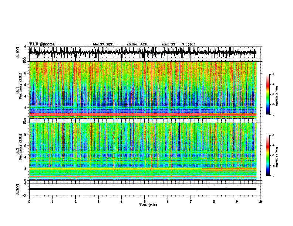Screen dimensions: 293x226
Task: Click inside the ch.1 spectrogram panel
Action: click(142, 90)
